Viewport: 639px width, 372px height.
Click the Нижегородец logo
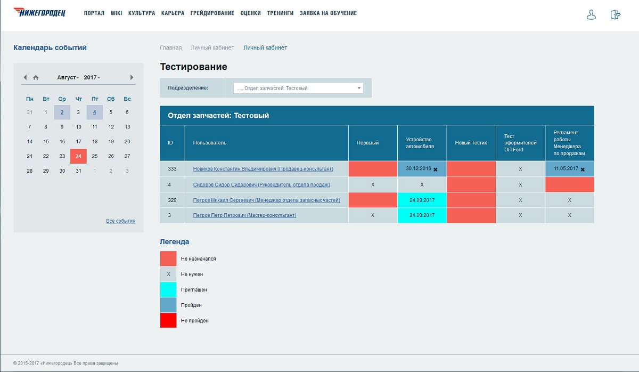pos(40,12)
